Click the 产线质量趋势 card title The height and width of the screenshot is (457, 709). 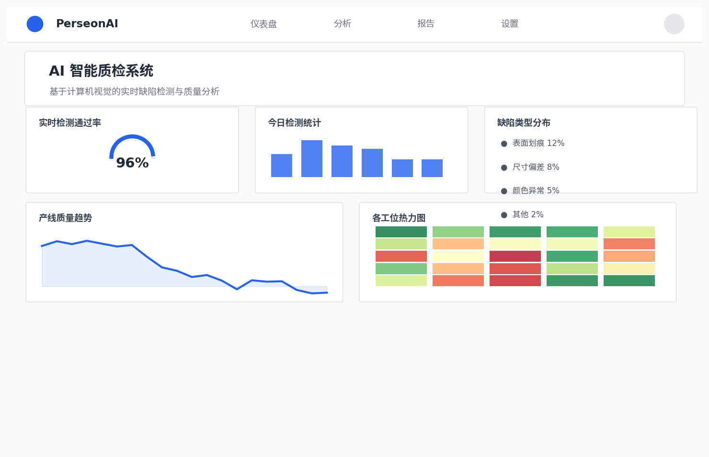pyautogui.click(x=65, y=218)
